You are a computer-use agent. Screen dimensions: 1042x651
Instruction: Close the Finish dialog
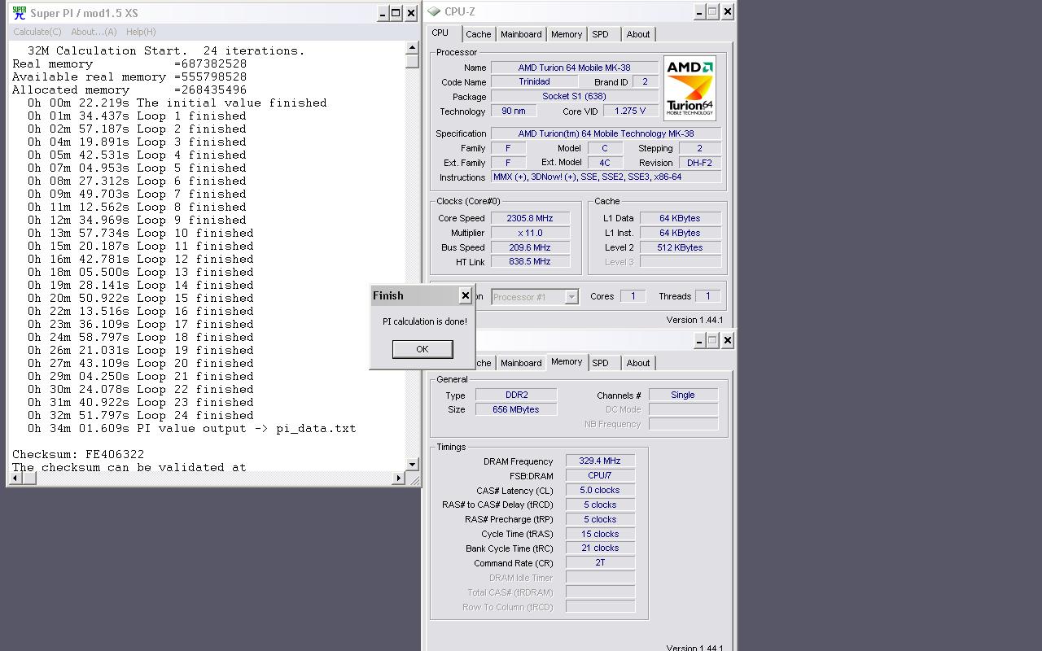[465, 295]
